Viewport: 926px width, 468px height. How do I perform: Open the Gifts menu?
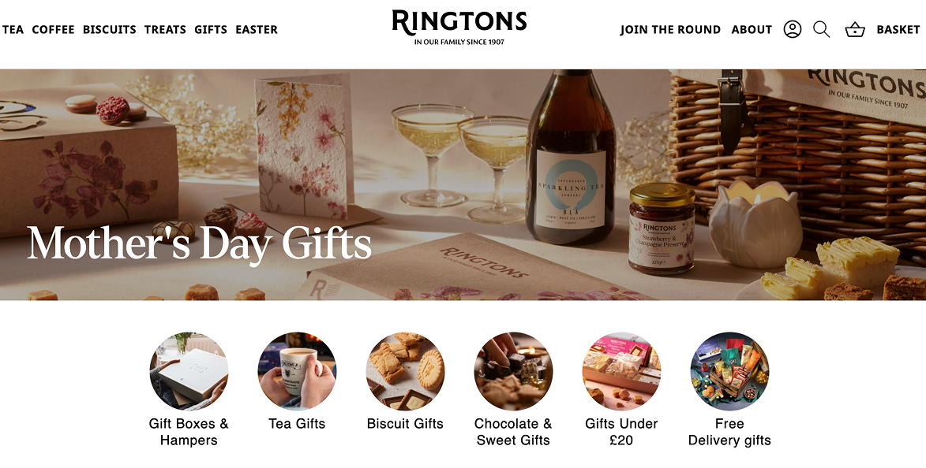click(x=211, y=29)
